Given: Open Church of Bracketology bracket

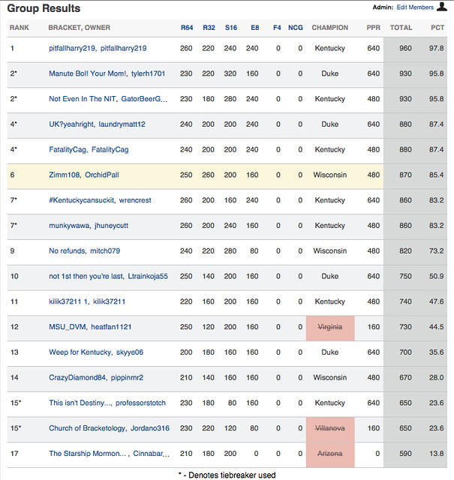Looking at the screenshot, I should coord(87,428).
